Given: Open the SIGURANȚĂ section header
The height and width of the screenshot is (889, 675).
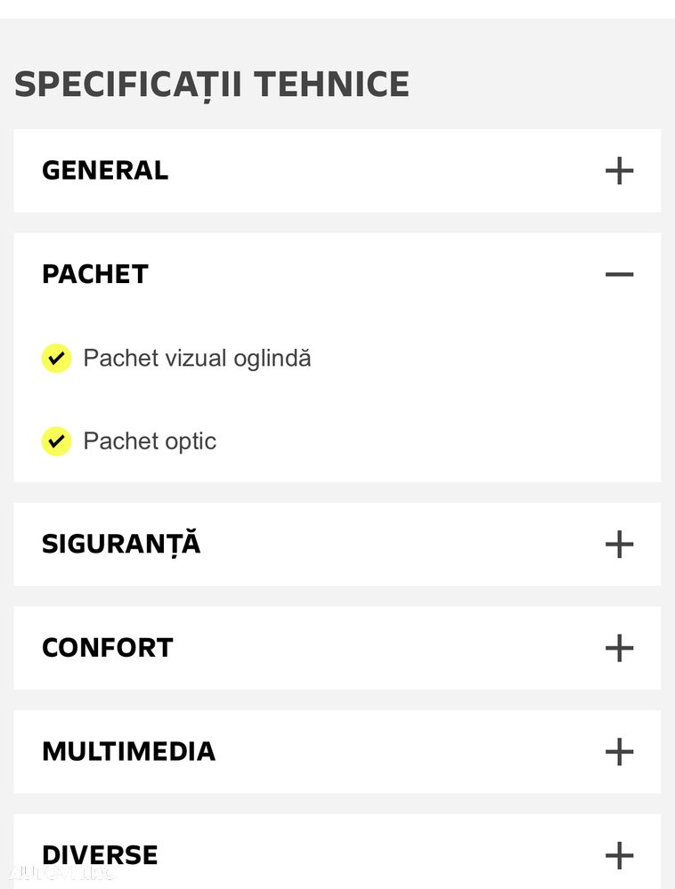Looking at the screenshot, I should [121, 544].
